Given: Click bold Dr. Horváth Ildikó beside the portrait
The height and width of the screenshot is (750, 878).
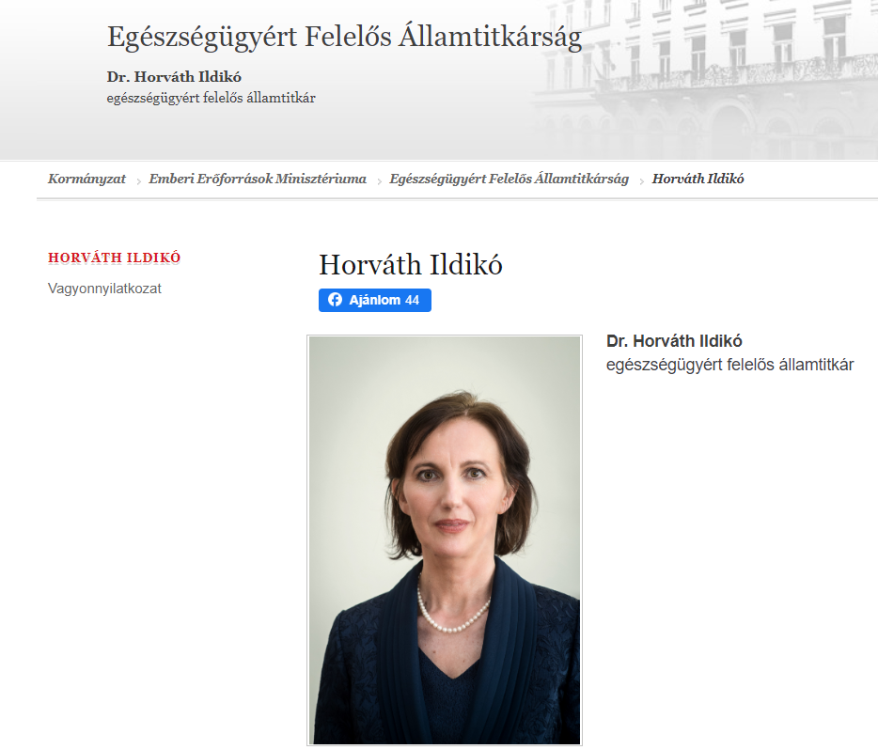Looking at the screenshot, I should (674, 341).
